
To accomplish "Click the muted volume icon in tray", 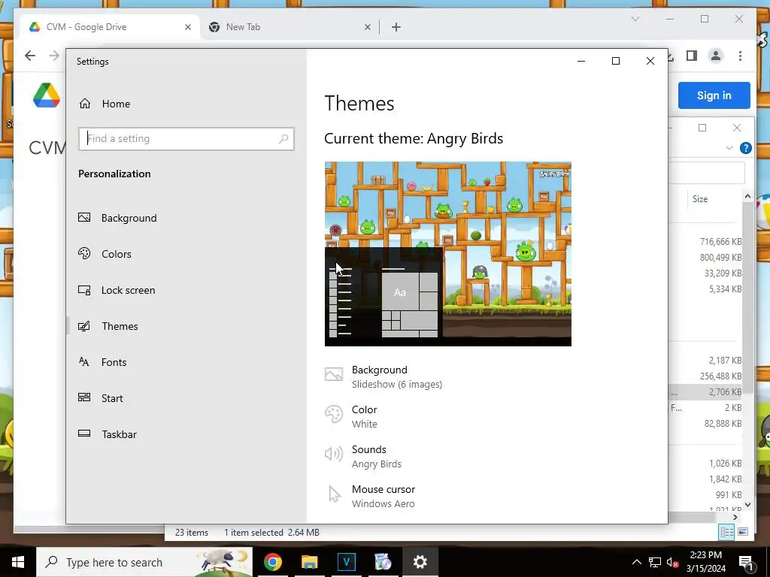I will point(672,562).
